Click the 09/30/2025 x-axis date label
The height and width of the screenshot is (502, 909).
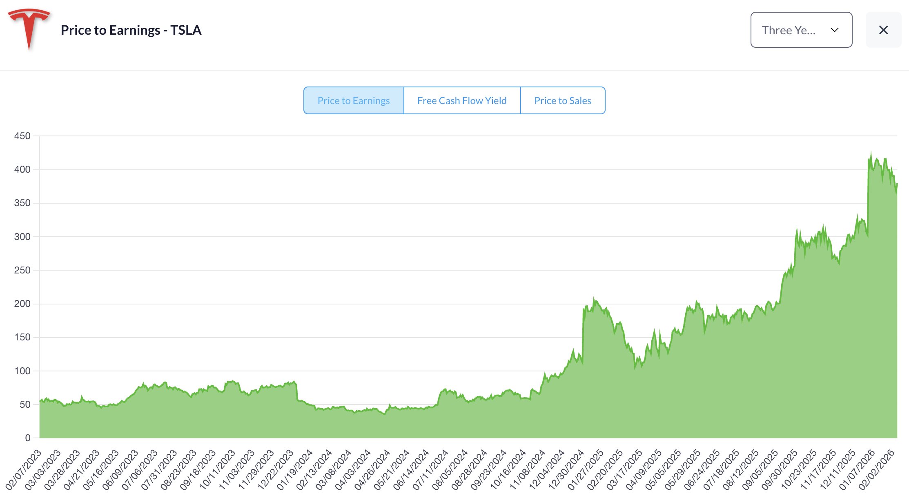[780, 469]
